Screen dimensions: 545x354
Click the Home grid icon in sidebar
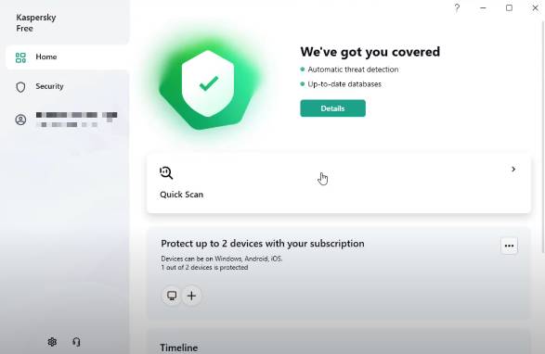tap(20, 57)
